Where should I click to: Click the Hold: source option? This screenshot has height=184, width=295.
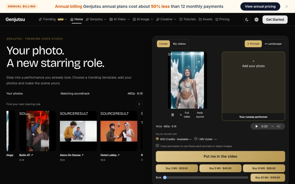click(200, 115)
